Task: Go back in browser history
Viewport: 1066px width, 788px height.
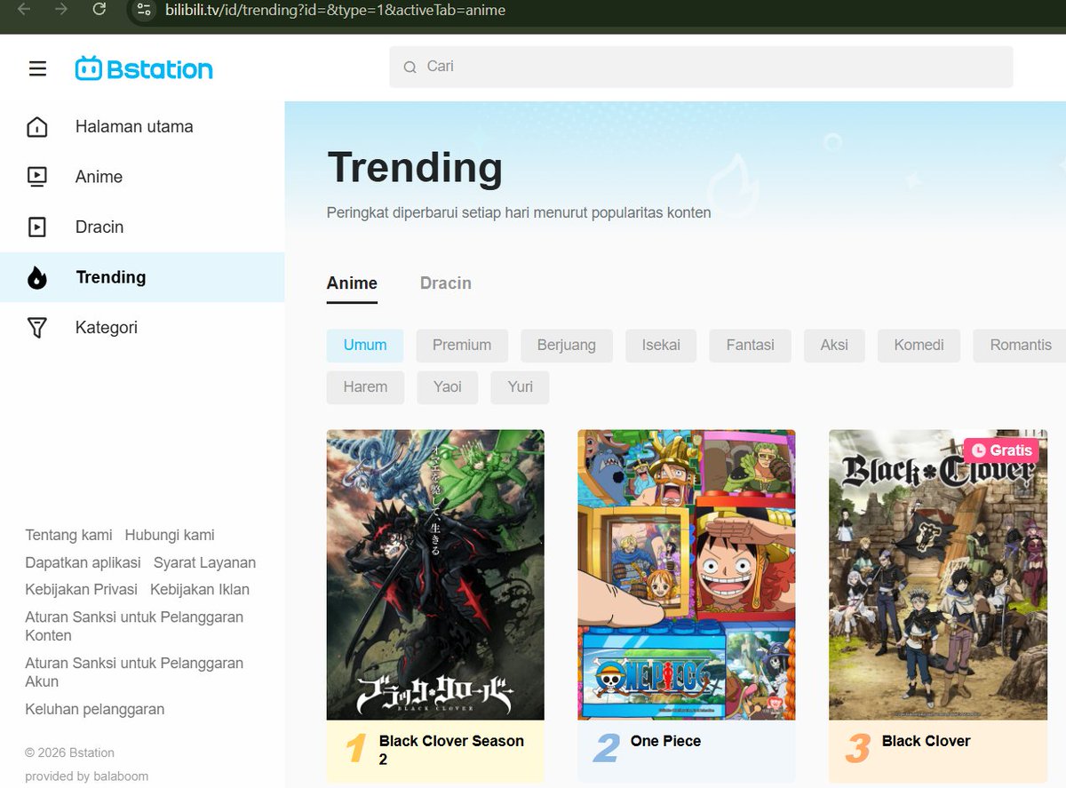Action: click(x=24, y=10)
